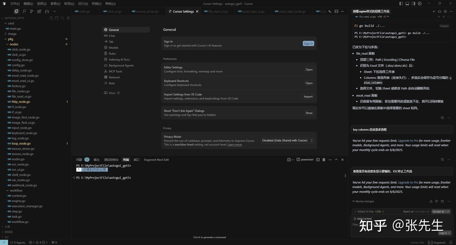This screenshot has width=456, height=245.
Task: Refresh the Explorer file tree
Action: tap(62, 18)
